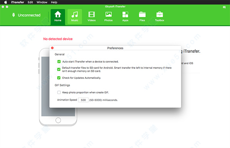Click the Unconnected device plug icon
Screen dimensions: 230x148
13,15
